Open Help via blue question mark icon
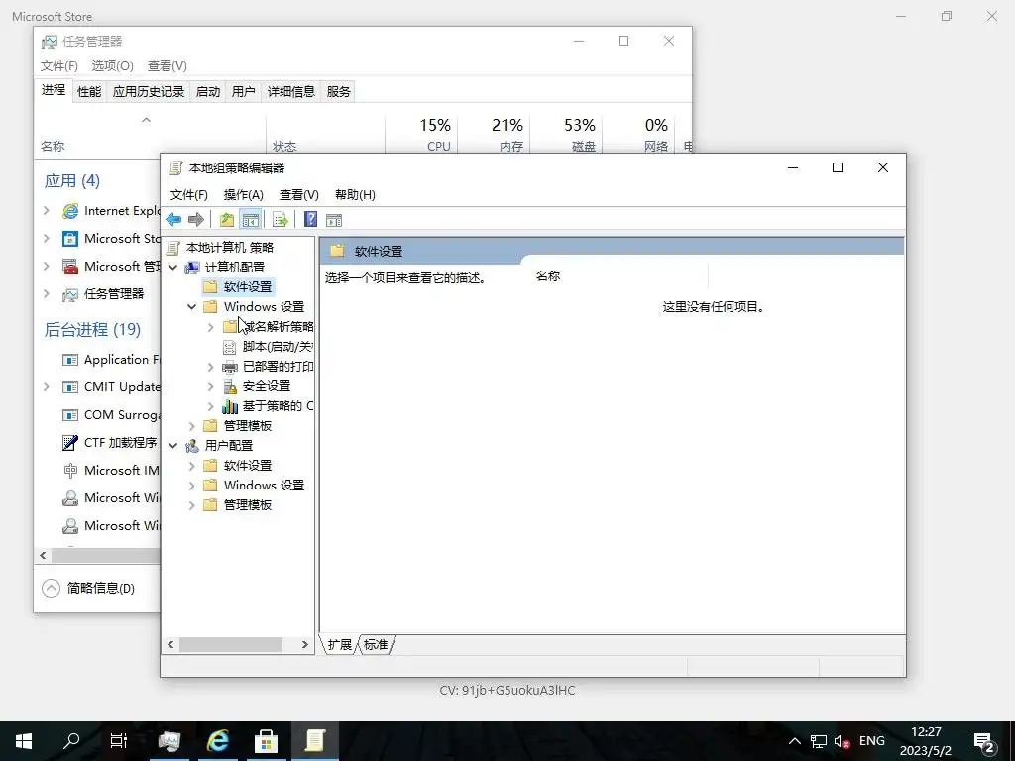Viewport: 1015px width, 761px height. (x=310, y=219)
